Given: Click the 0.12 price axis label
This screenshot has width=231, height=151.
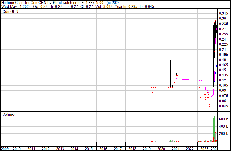Looking at the screenshot, I should coord(222,80).
